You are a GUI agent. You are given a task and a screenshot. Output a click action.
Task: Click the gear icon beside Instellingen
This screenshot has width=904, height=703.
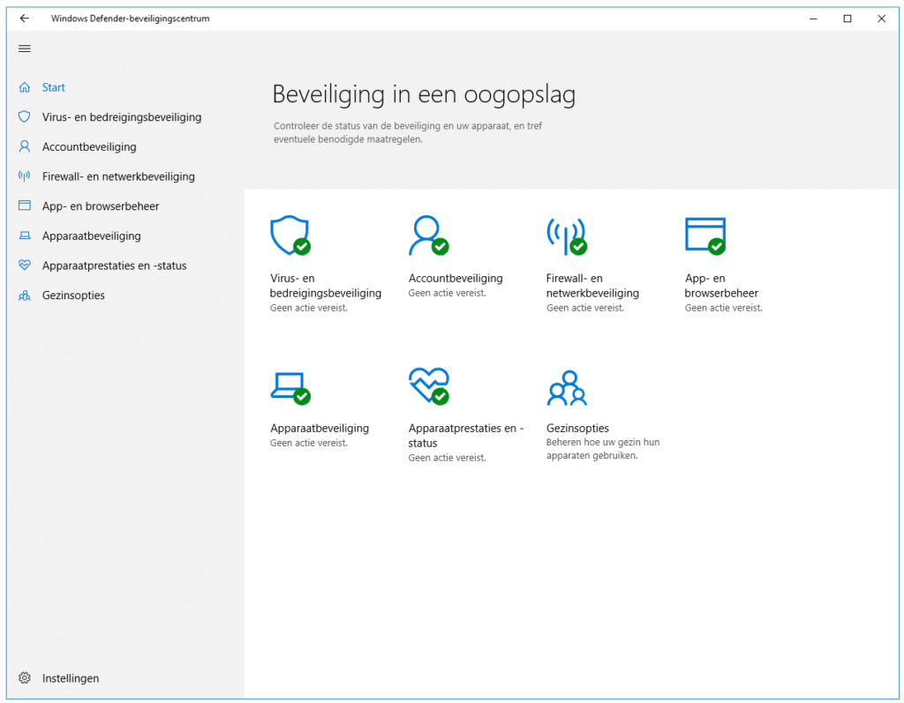point(24,677)
